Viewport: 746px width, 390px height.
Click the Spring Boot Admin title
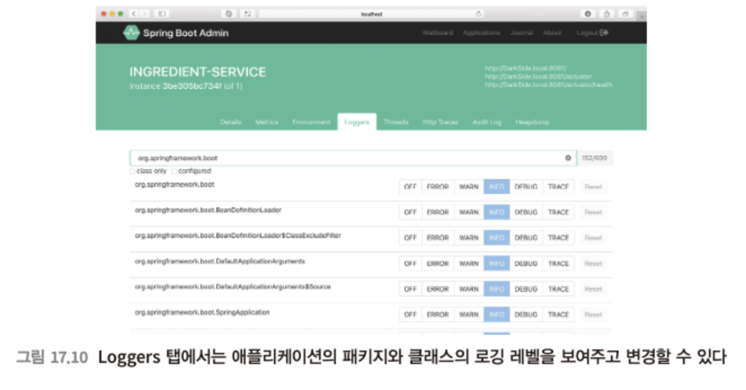pos(186,33)
